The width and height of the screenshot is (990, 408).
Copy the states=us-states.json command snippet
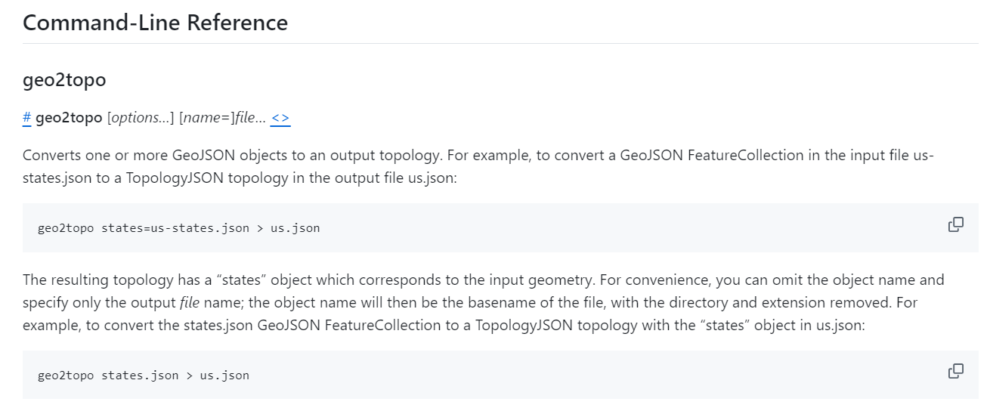pos(956,224)
